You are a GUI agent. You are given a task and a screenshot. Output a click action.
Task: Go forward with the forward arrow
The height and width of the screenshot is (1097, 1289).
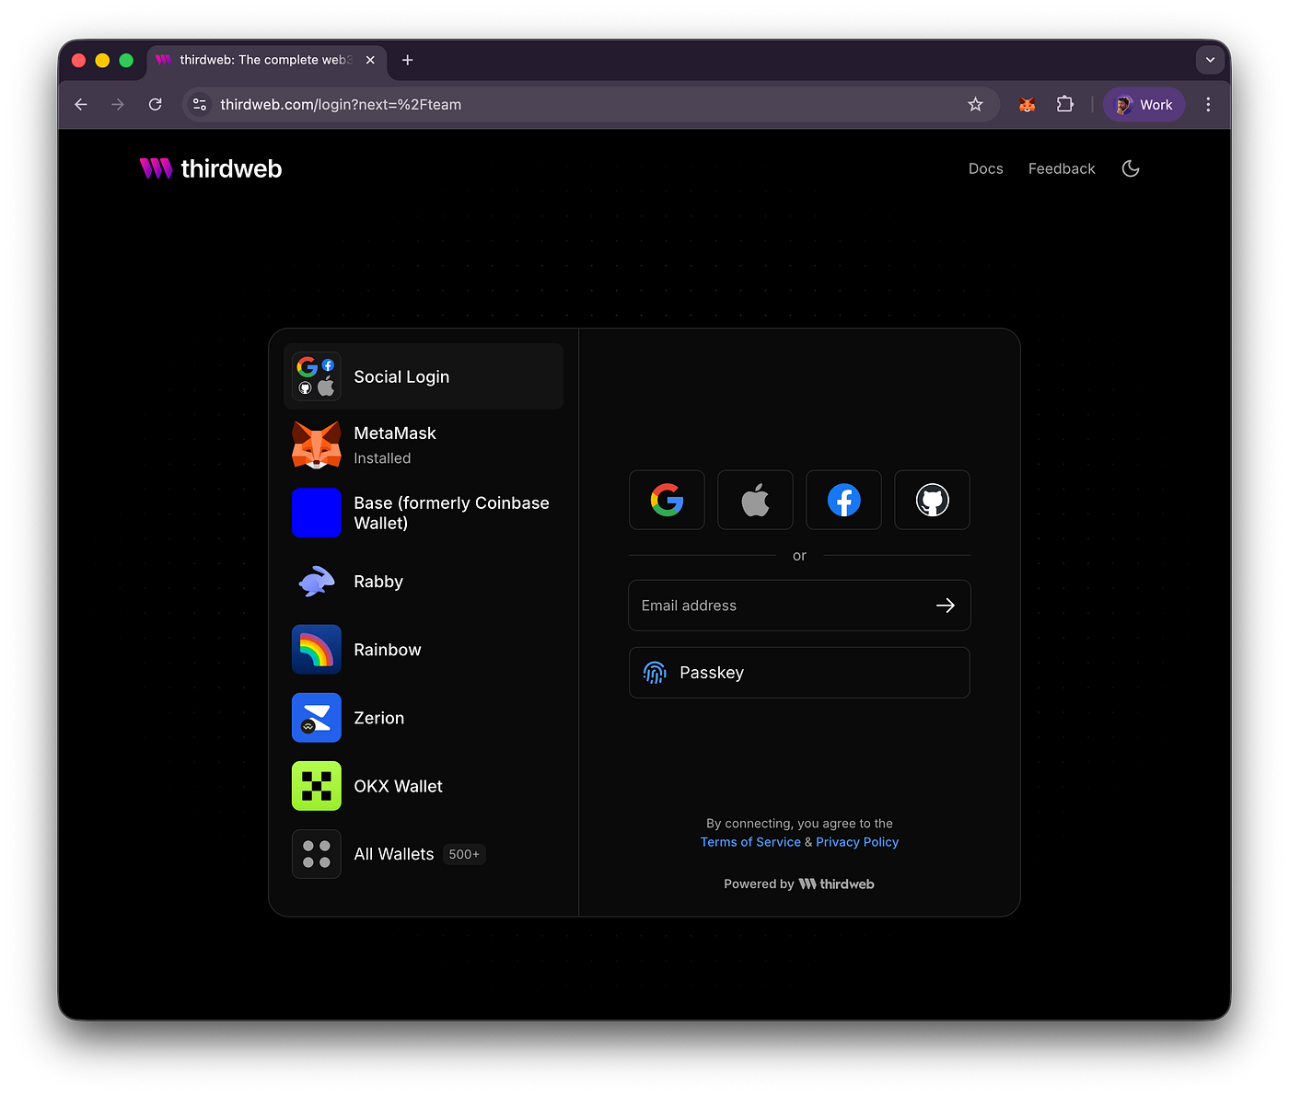118,105
